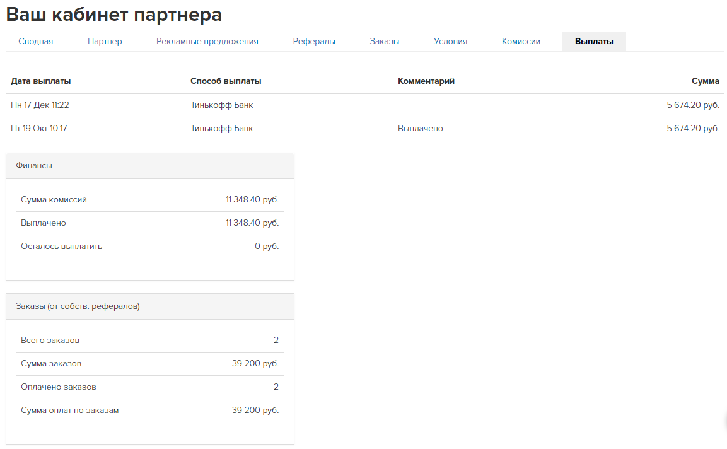The image size is (727, 449).
Task: Click Тинькофф Банк in the 19 Окт row
Action: pos(221,128)
